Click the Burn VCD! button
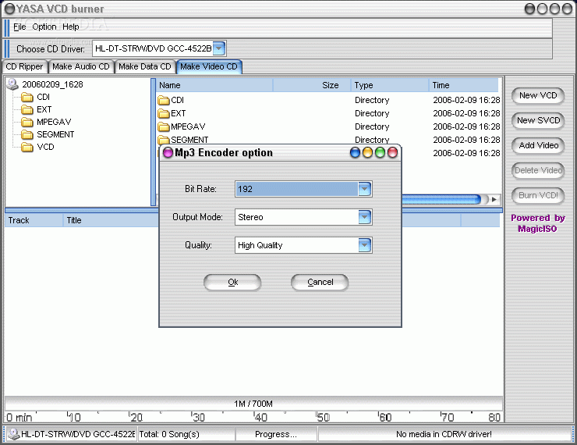Image resolution: width=577 pixels, height=445 pixels. [x=538, y=196]
